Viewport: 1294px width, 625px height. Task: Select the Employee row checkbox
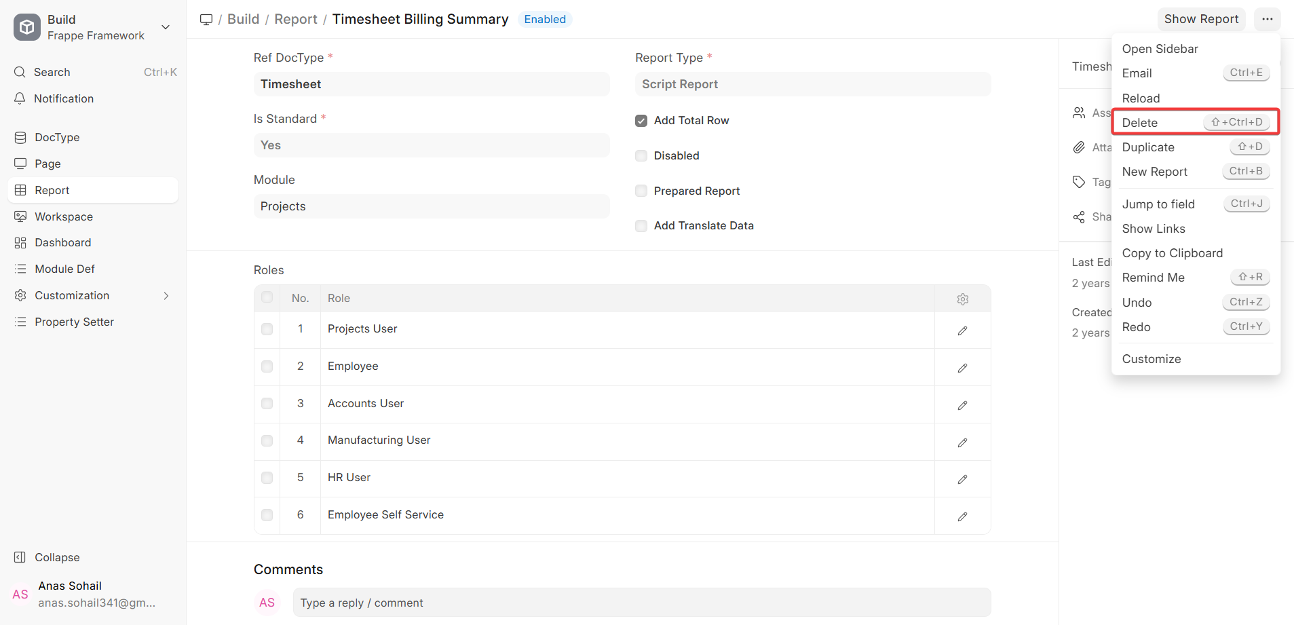(x=267, y=366)
